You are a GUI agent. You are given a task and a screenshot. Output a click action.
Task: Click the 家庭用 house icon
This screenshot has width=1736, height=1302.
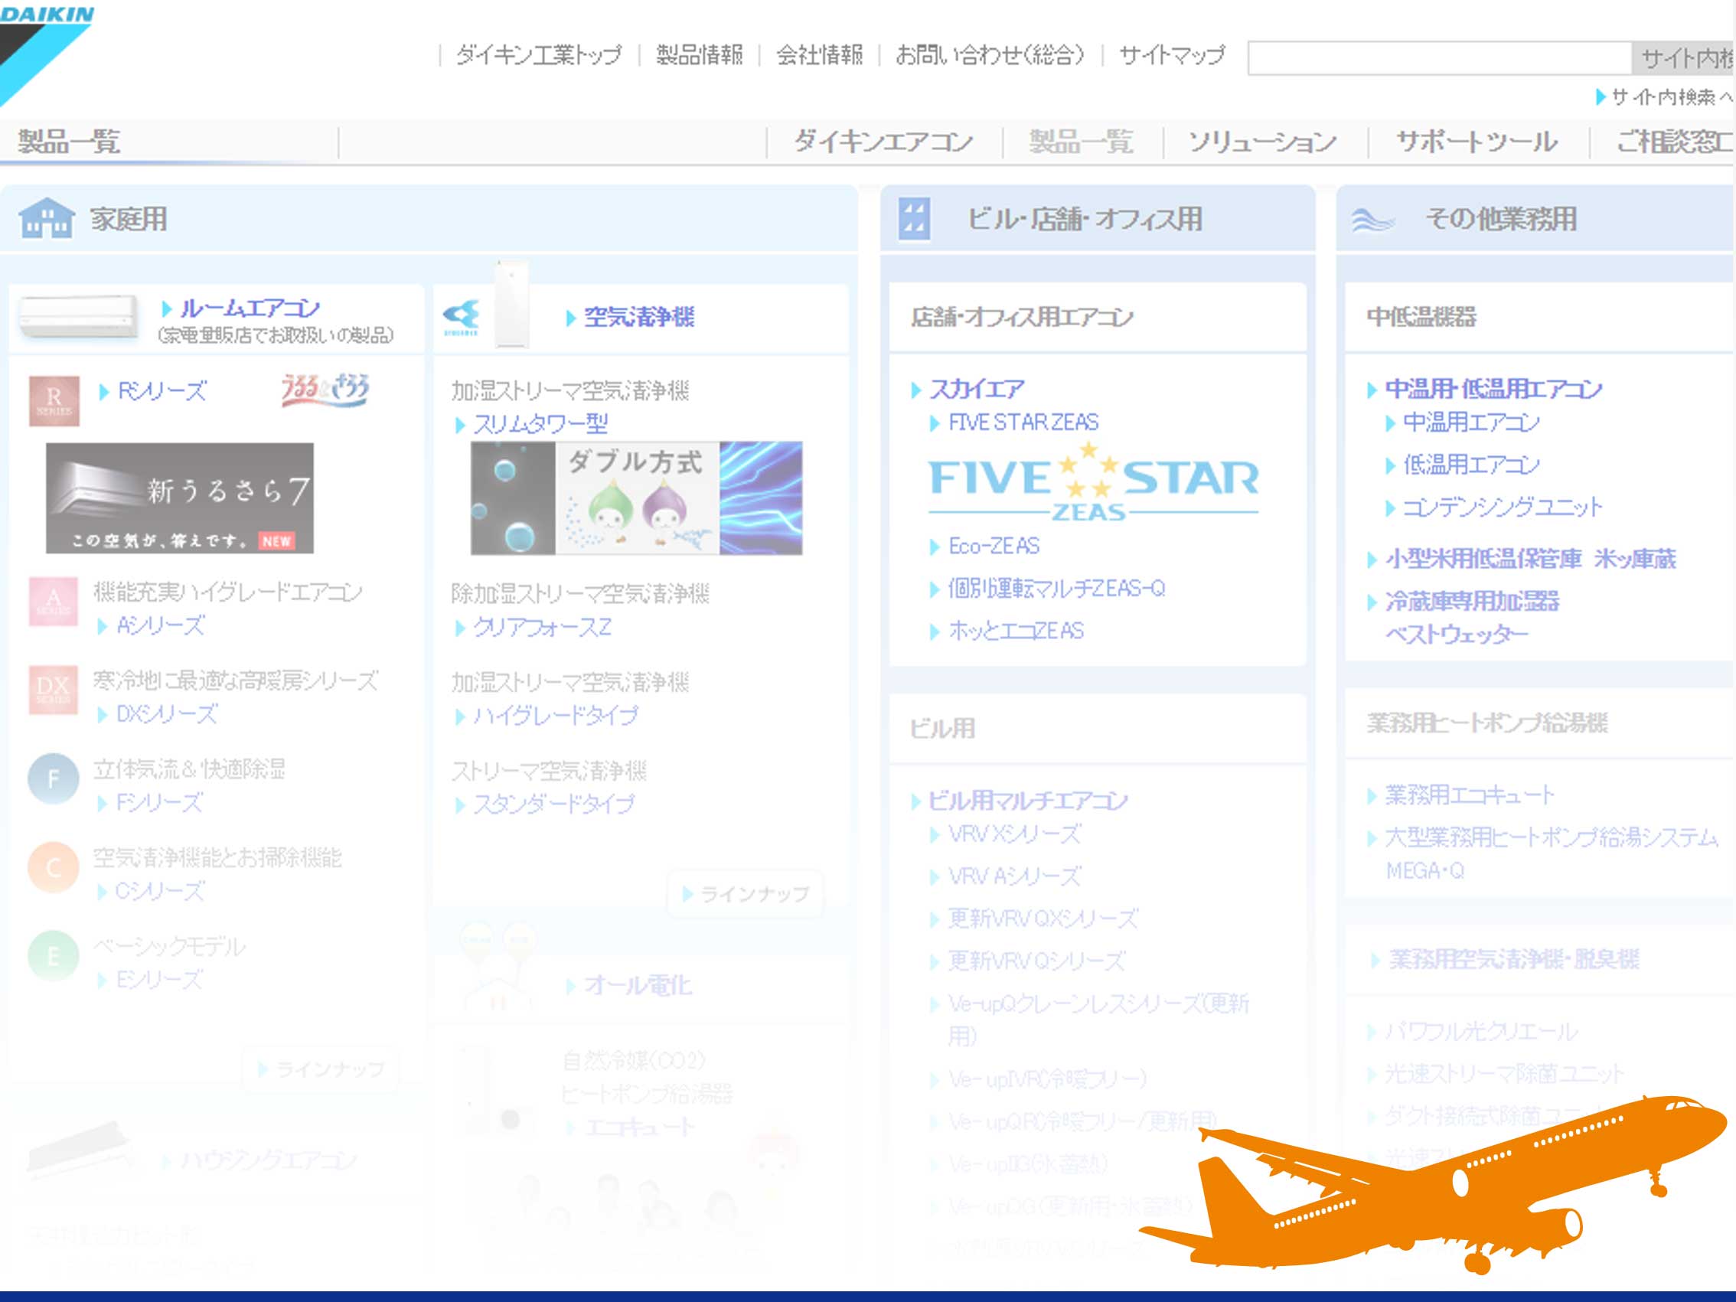click(x=47, y=218)
